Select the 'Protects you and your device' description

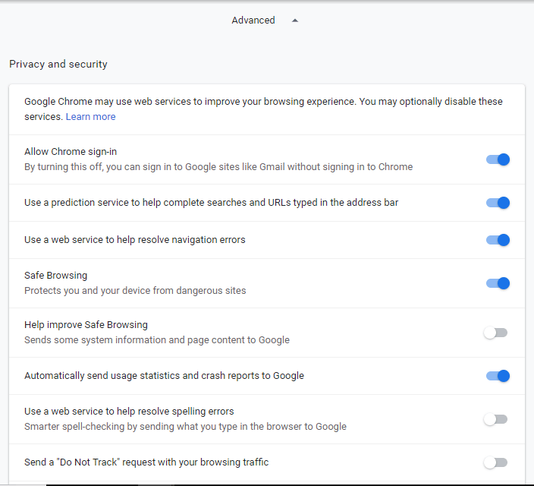(x=135, y=291)
